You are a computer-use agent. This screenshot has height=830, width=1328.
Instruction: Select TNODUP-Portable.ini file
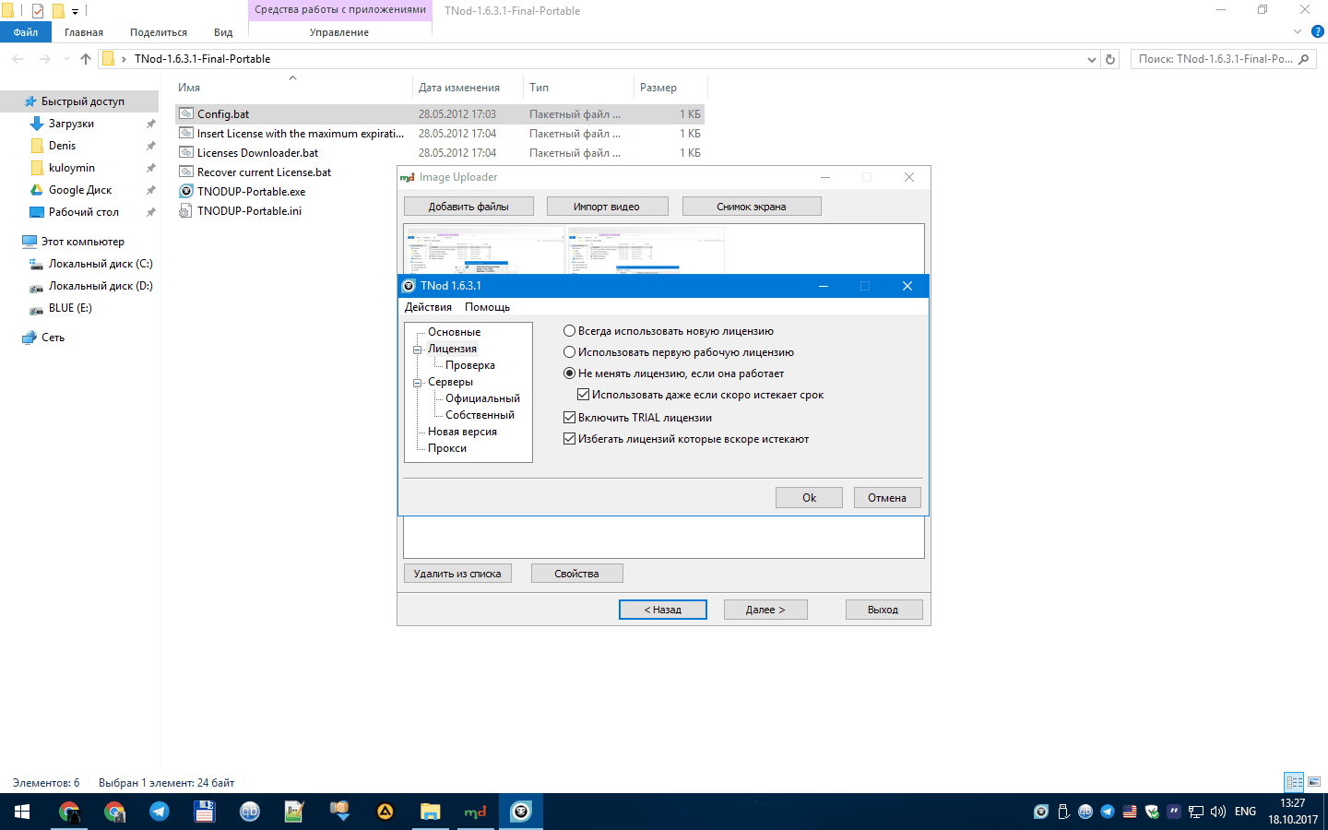tap(249, 211)
